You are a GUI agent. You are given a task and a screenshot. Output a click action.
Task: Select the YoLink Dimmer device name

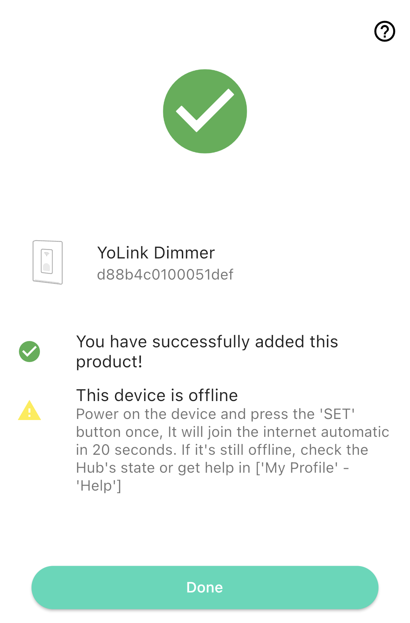point(156,253)
